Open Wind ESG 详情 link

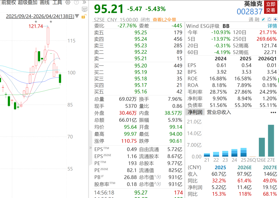272,26
